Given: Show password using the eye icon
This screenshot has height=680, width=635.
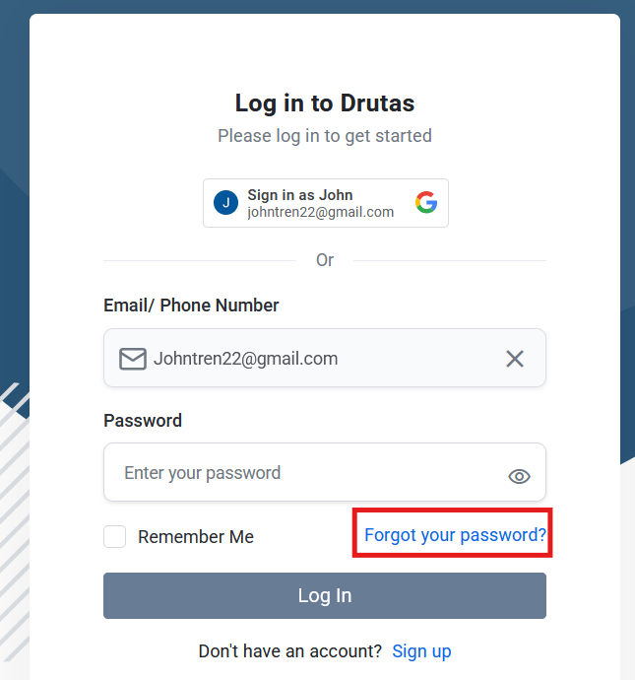Looking at the screenshot, I should [519, 477].
